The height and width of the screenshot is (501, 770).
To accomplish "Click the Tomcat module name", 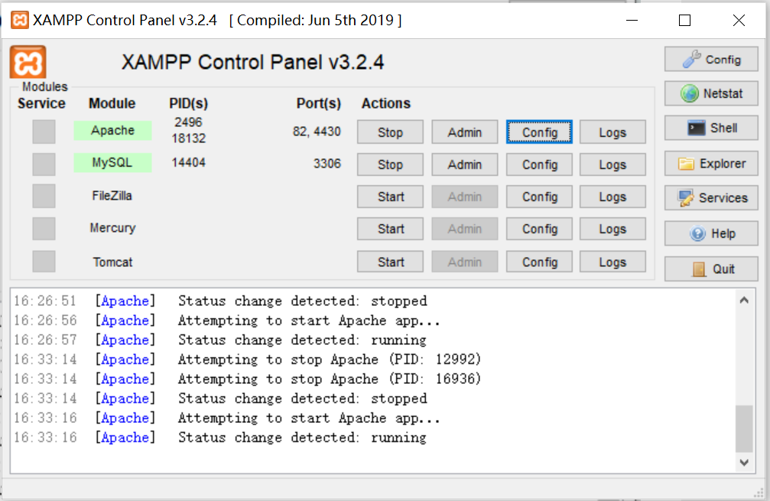I will [x=113, y=262].
